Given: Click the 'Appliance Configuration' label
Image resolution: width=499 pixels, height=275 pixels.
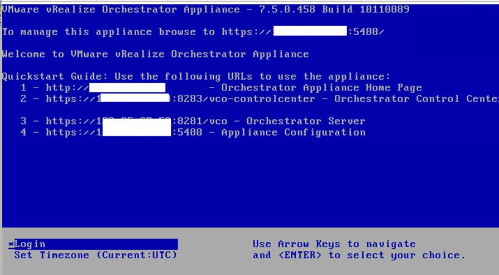Looking at the screenshot, I should tap(293, 132).
